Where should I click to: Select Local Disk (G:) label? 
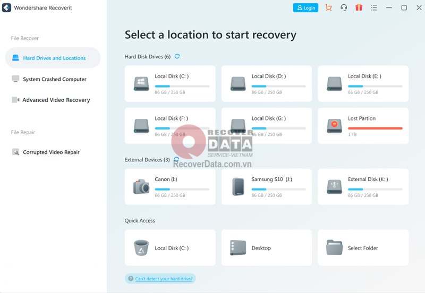point(269,118)
